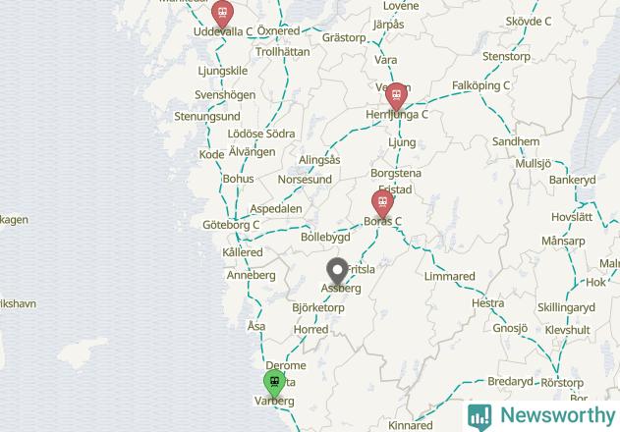
Task: Select the Limmared station label
Action: (x=450, y=276)
